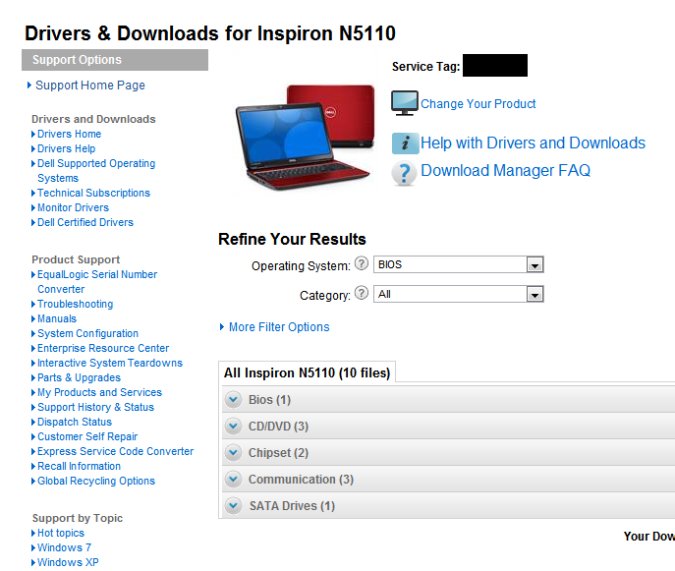This screenshot has width=675, height=571.
Task: Visit Enterprise Resource Center
Action: (x=103, y=348)
